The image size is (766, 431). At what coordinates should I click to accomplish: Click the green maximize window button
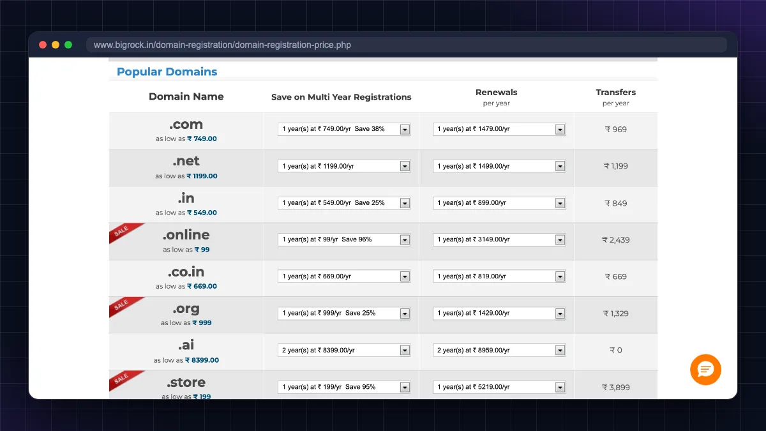coord(68,45)
